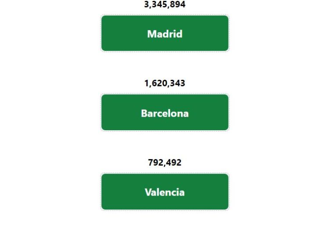Select the city below 3,345,894

click(x=164, y=33)
